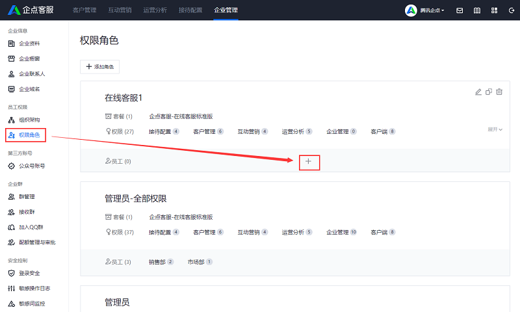Click the edit pencil icon for 在线客服1
This screenshot has height=312, width=520.
478,92
